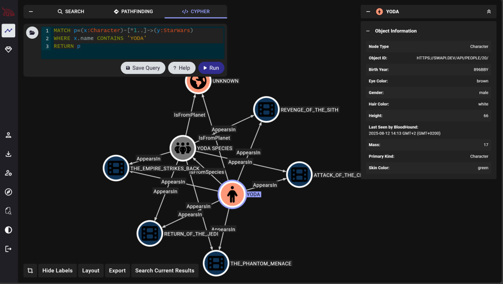The height and width of the screenshot is (284, 503).
Task: Collapse all sections with double chevron
Action: 489,11
